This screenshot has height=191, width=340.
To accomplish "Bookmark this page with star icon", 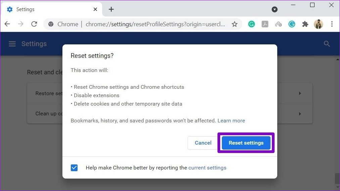I will pos(234,24).
